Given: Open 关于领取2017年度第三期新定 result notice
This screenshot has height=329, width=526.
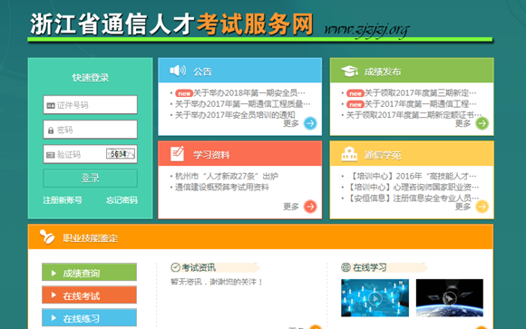Looking at the screenshot, I should pos(420,92).
